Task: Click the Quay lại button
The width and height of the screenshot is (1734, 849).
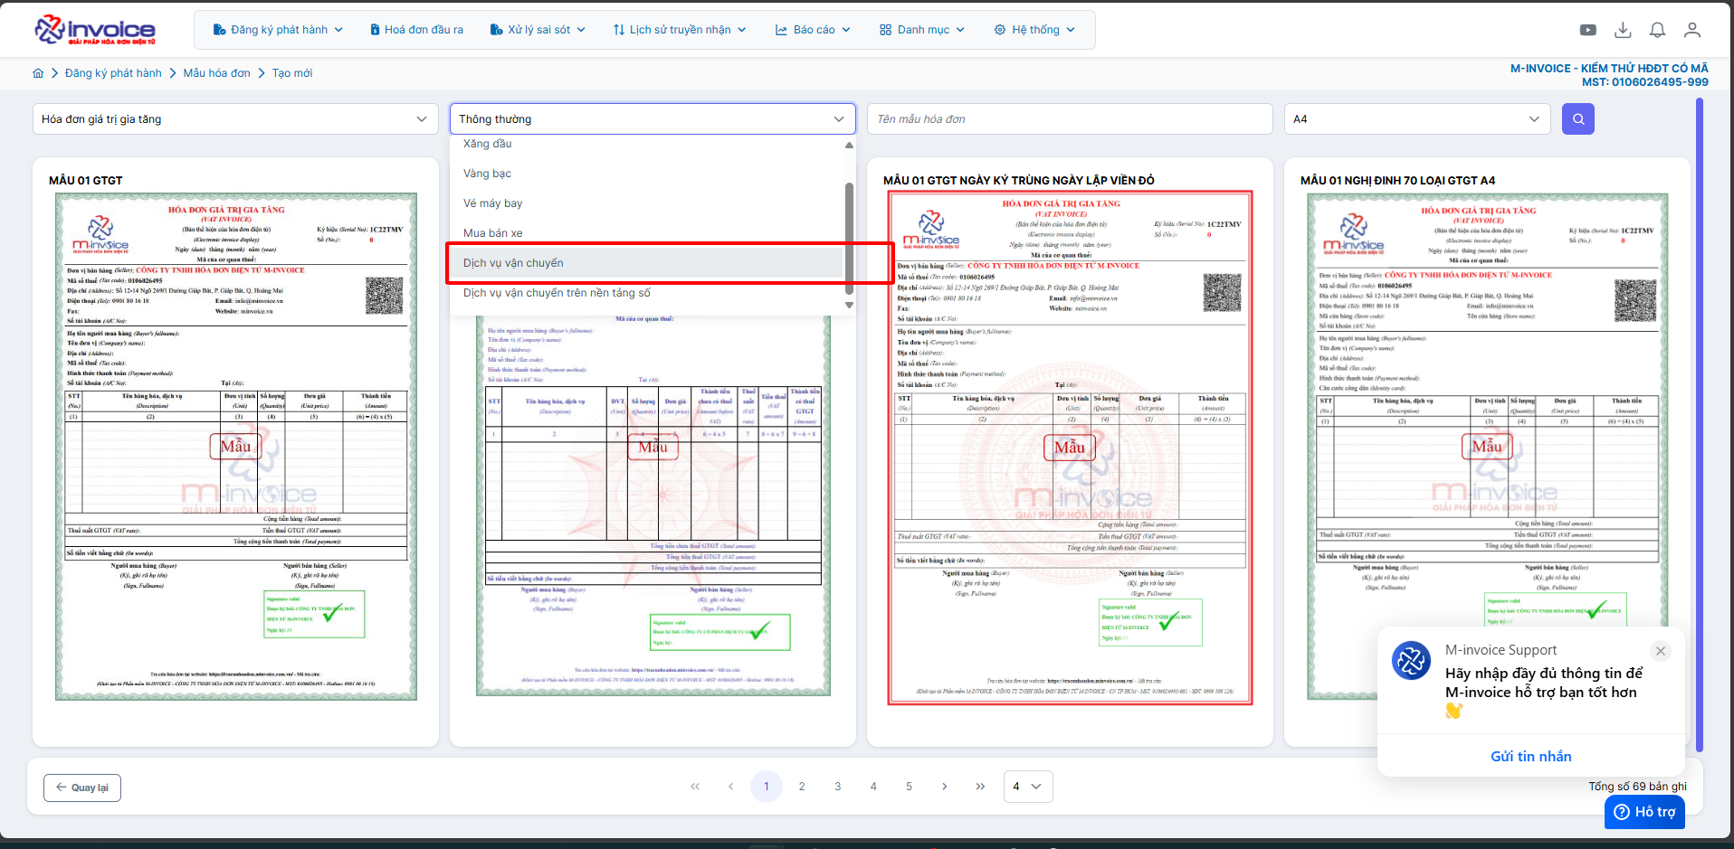Action: pyautogui.click(x=82, y=788)
